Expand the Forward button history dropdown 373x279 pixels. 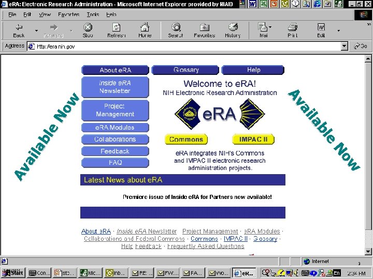[71, 30]
